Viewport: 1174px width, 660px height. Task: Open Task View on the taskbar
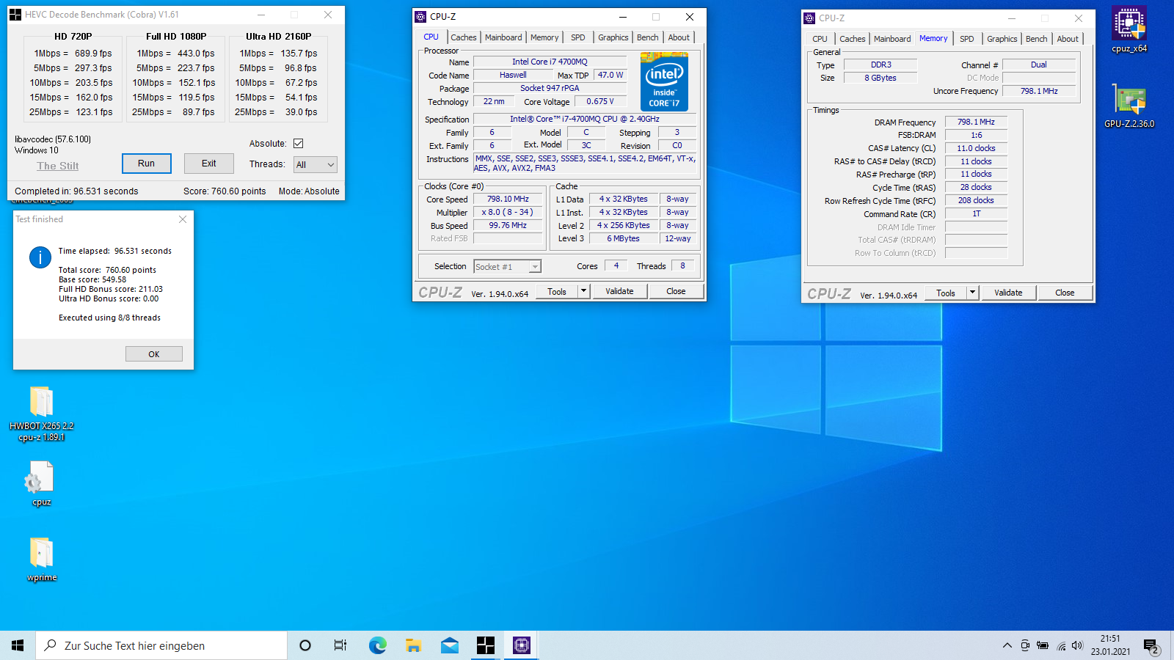click(340, 645)
